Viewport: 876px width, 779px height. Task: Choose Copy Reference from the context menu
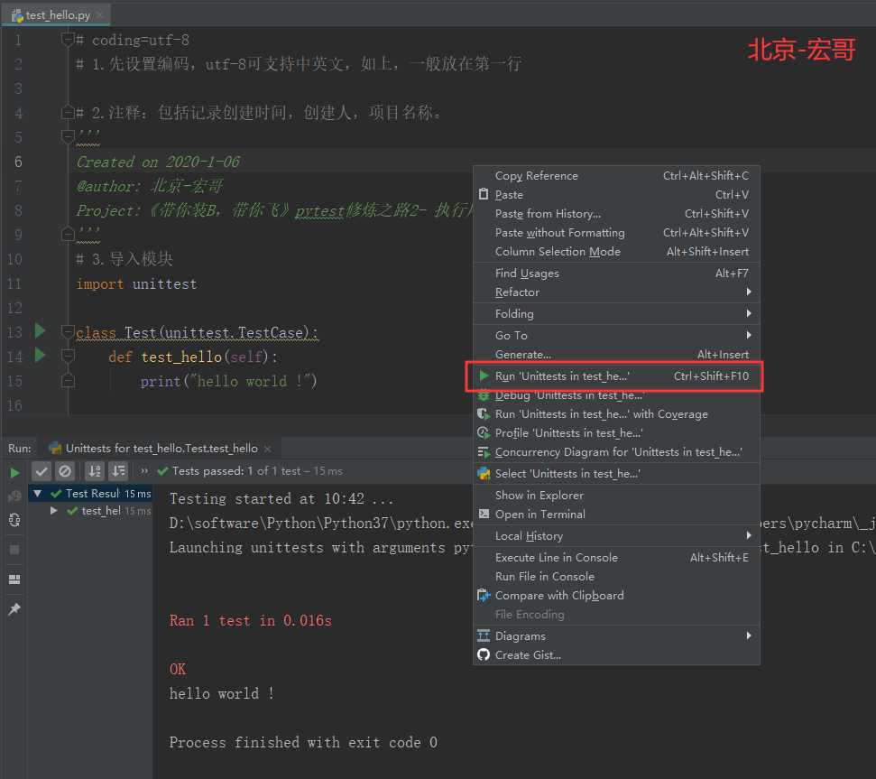click(616, 175)
